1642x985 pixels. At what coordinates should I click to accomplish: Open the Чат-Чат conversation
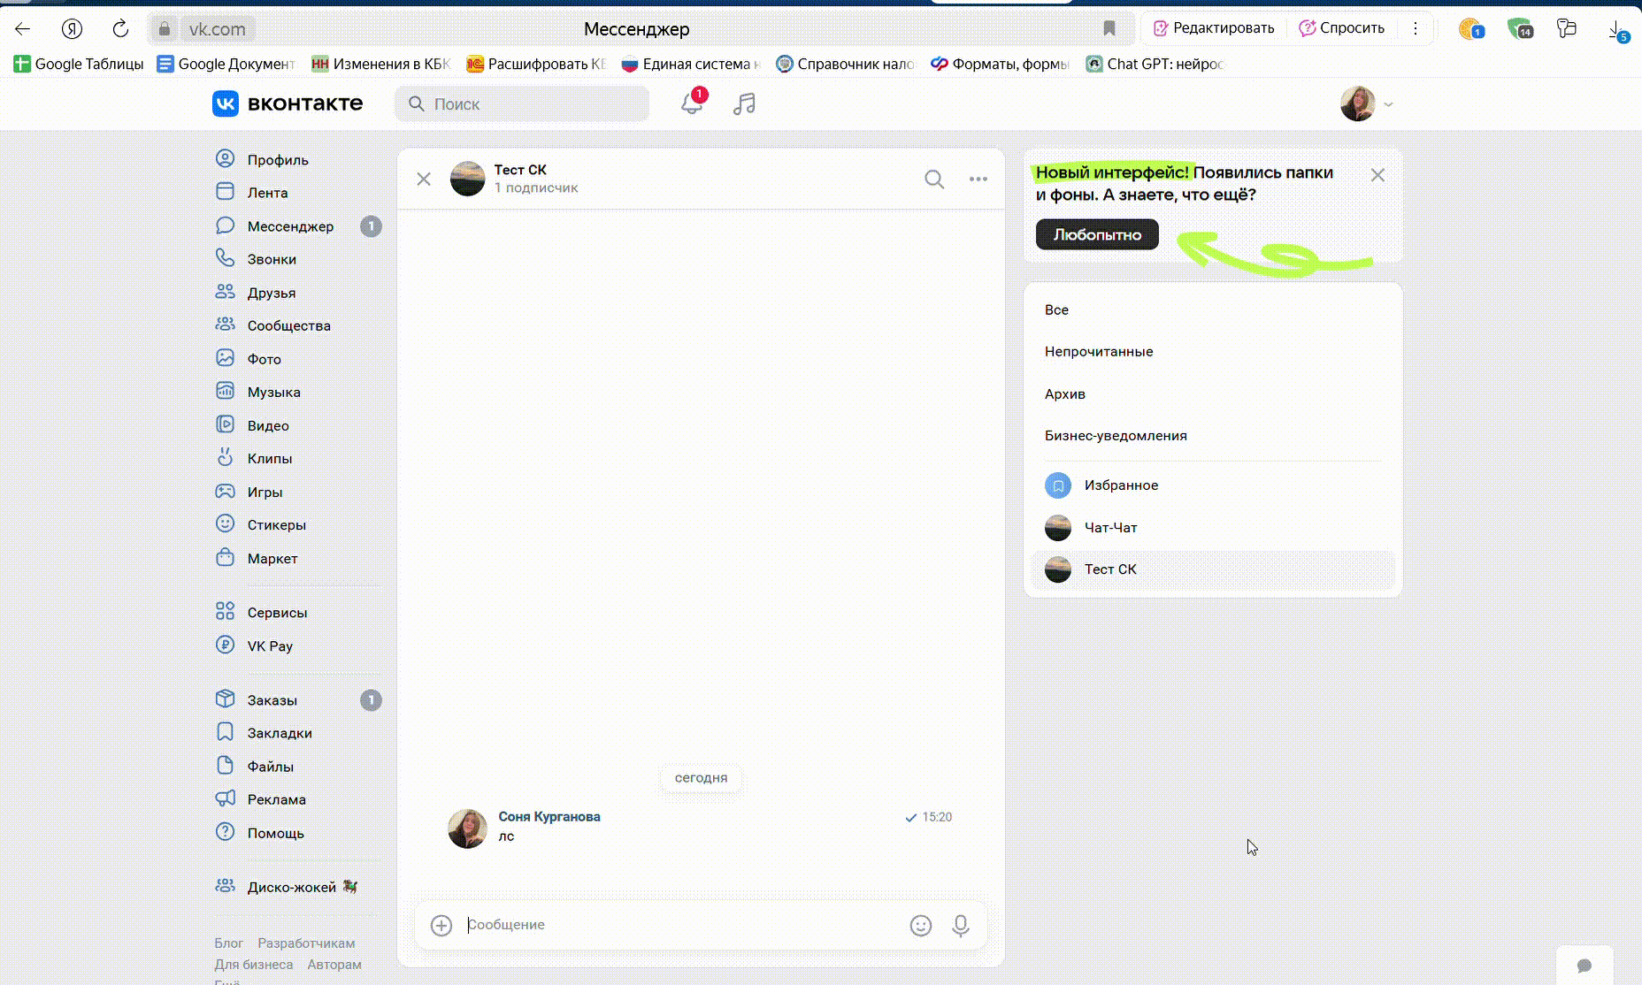tap(1110, 528)
